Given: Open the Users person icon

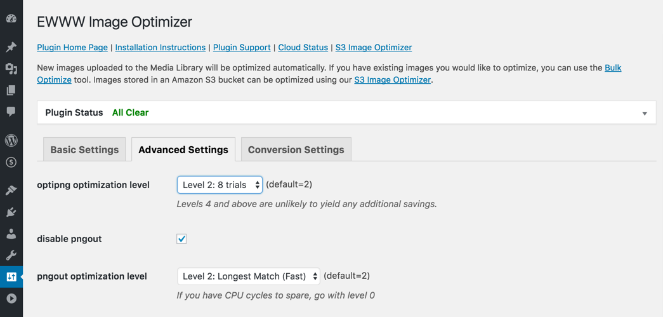Looking at the screenshot, I should pos(11,234).
